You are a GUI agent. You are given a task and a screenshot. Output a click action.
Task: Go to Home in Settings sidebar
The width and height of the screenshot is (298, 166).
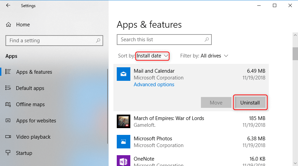23,25
